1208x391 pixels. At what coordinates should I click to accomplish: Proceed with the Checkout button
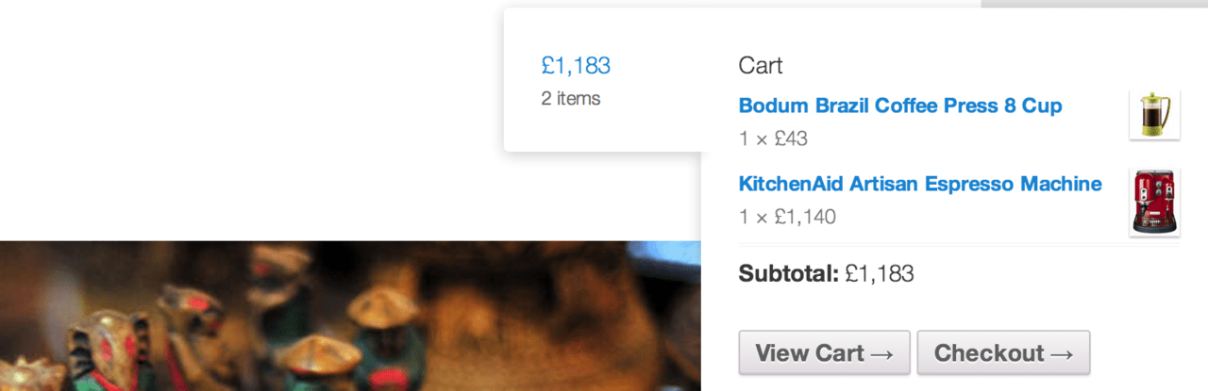coord(1003,353)
